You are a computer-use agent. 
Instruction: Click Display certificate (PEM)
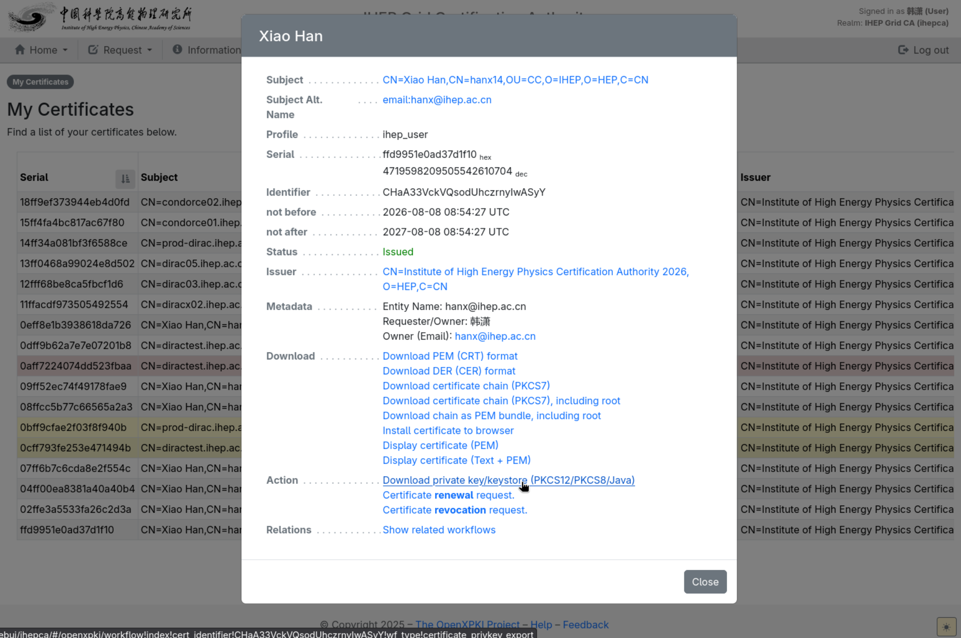coord(440,445)
